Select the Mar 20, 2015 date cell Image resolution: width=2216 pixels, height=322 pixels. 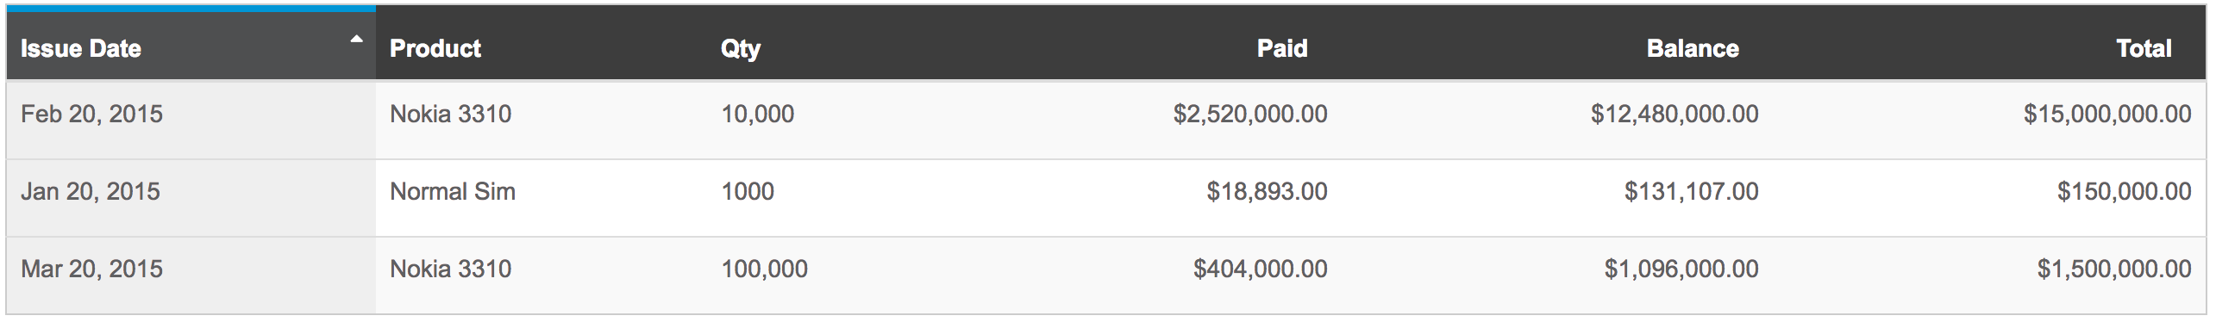[x=191, y=275]
